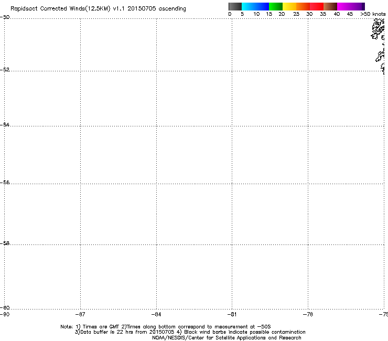Click the '-87' longitude axis label
The width and height of the screenshot is (388, 341).
pyautogui.click(x=80, y=314)
